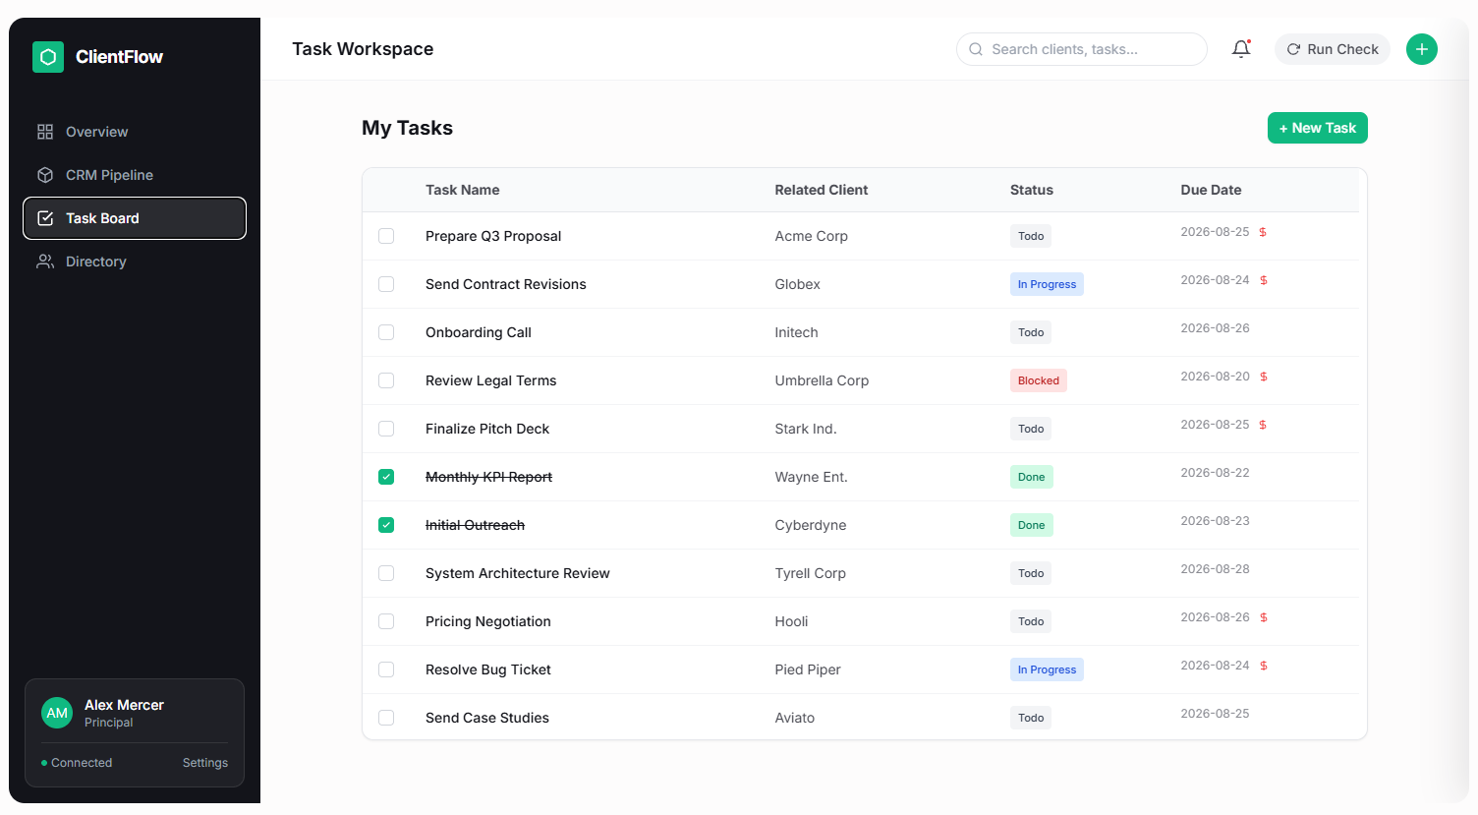The width and height of the screenshot is (1478, 815).
Task: Select Task Board in the sidebar
Action: pos(135,218)
